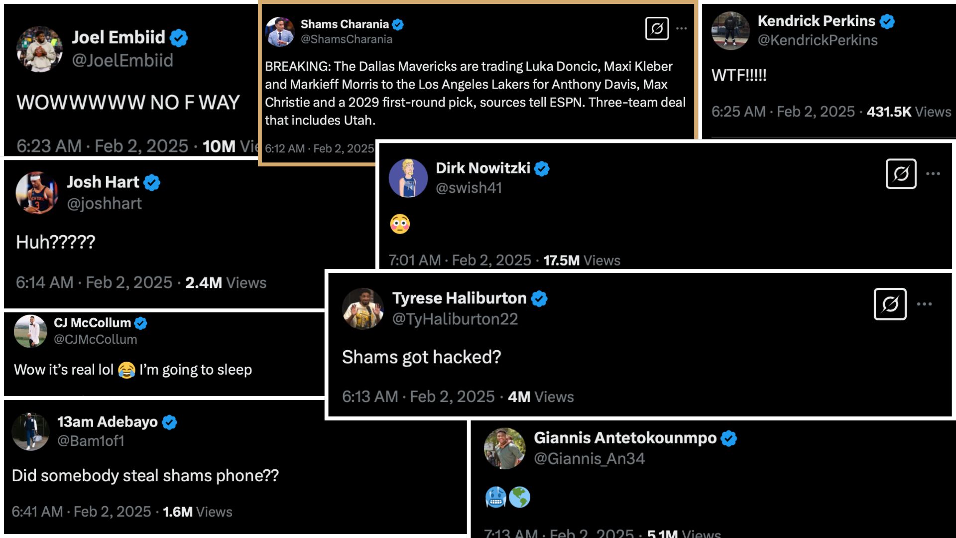Click the 1.6M Views count on Adebayo's tweet
Viewport: 956px width, 538px height.
(x=197, y=512)
